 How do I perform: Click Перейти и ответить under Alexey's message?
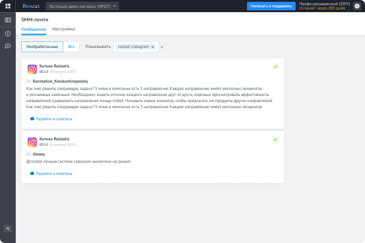click(50, 174)
